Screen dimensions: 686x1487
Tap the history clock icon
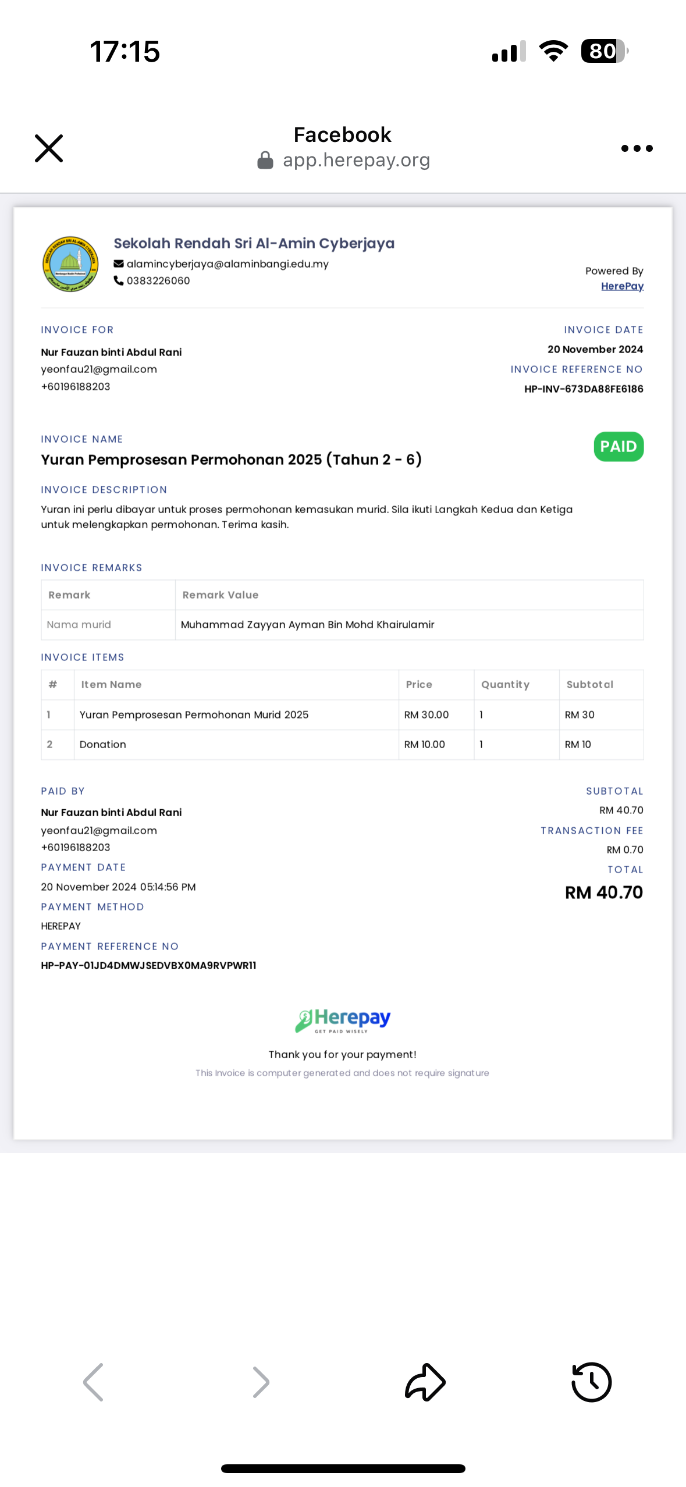point(591,1382)
